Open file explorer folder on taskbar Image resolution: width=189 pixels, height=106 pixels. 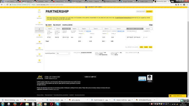pyautogui.click(x=27, y=104)
